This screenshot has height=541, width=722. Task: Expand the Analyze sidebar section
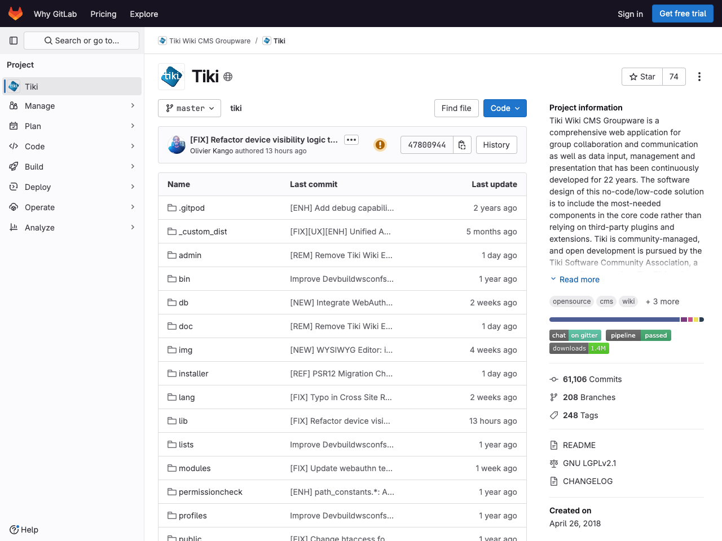(x=72, y=228)
